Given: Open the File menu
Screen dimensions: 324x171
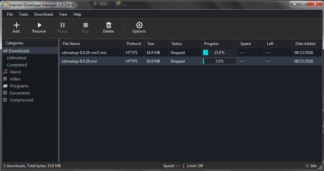Looking at the screenshot, I should click(10, 14).
